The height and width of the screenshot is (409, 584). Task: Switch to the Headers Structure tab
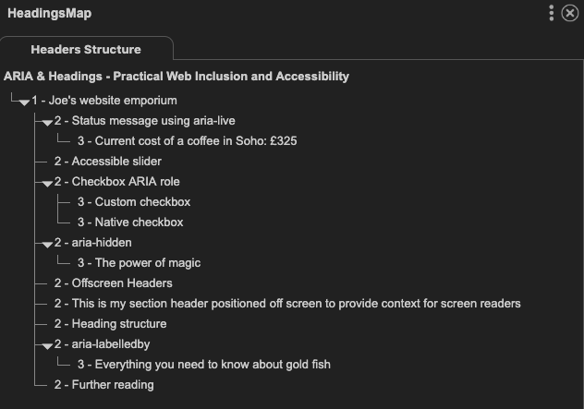(x=86, y=49)
